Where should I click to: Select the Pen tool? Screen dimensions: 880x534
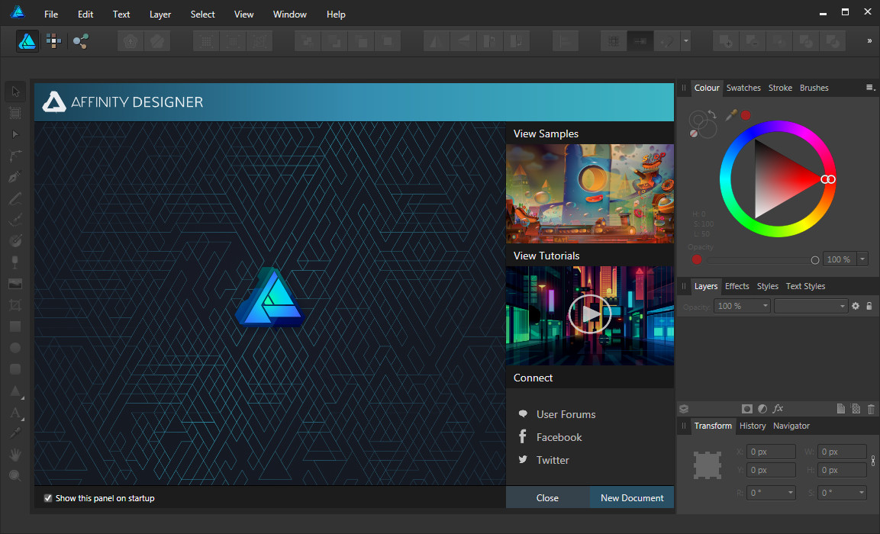[x=15, y=177]
